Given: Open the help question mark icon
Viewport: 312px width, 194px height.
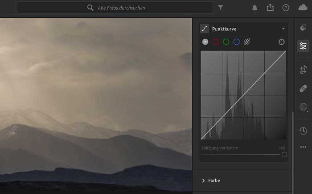Looking at the screenshot, I should pyautogui.click(x=286, y=8).
